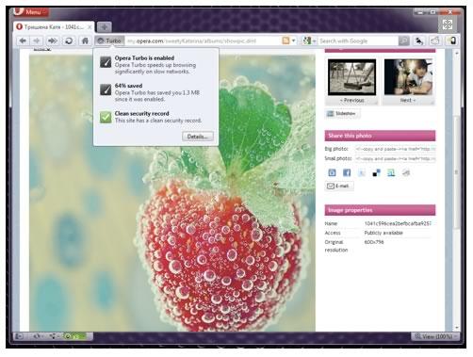Viewport: 473px width, 357px height.
Task: Go to the Home page
Action: click(85, 41)
